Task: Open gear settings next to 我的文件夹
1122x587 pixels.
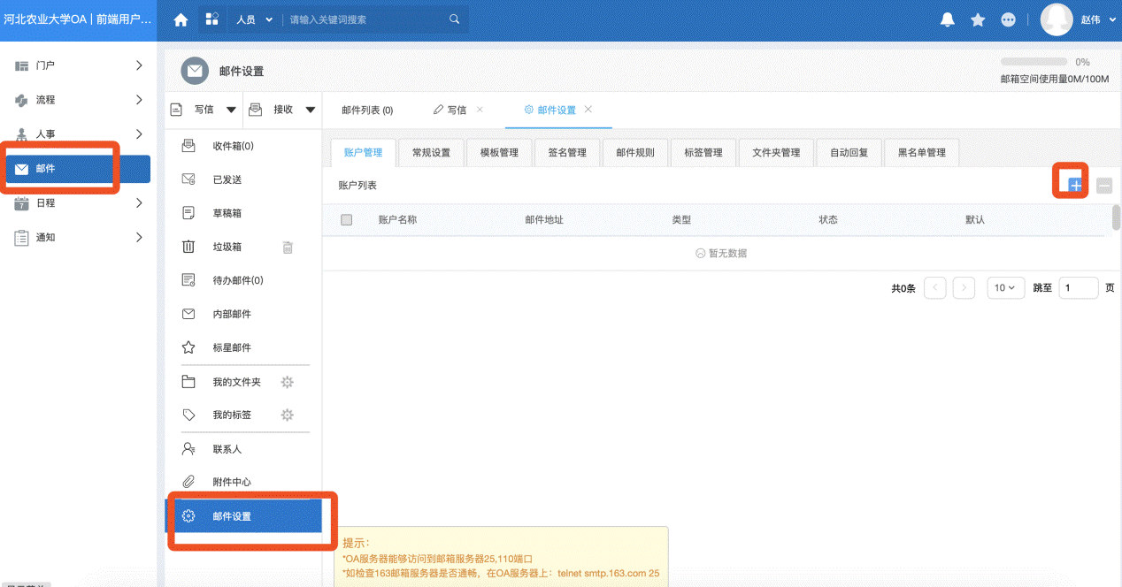Action: pyautogui.click(x=287, y=382)
